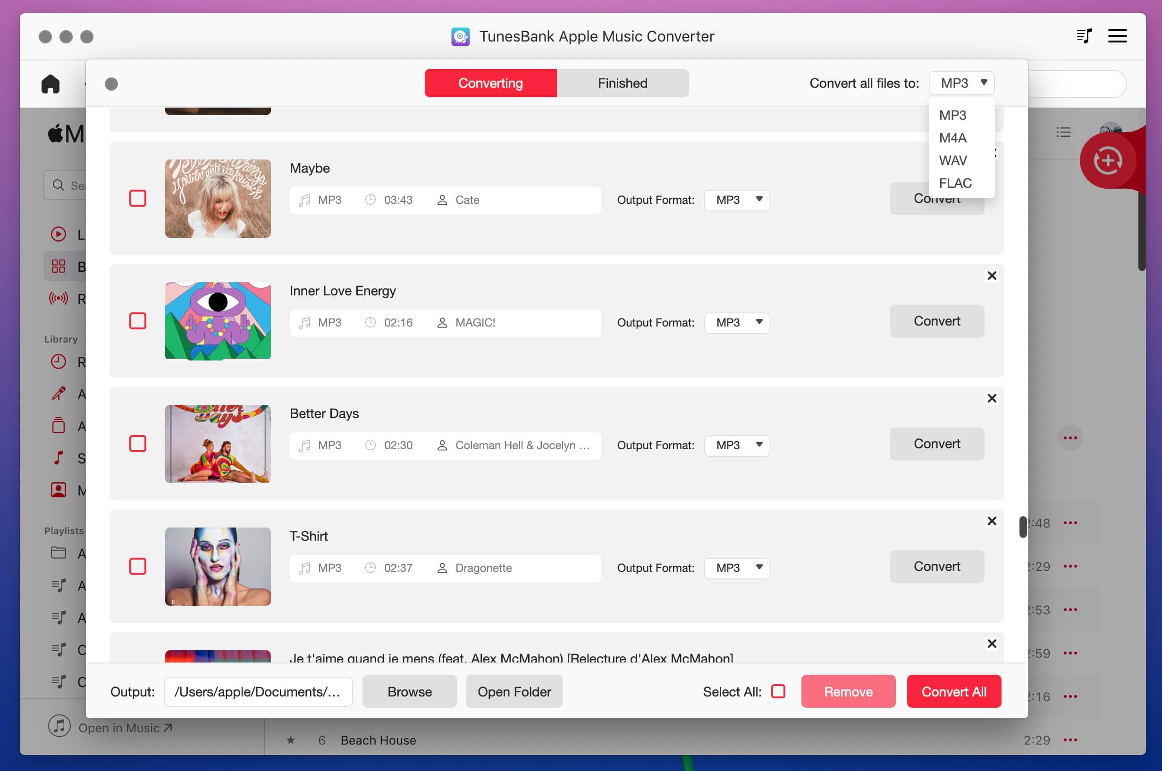Open Output Format dropdown for T-Shirt
The width and height of the screenshot is (1162, 771).
[735, 567]
